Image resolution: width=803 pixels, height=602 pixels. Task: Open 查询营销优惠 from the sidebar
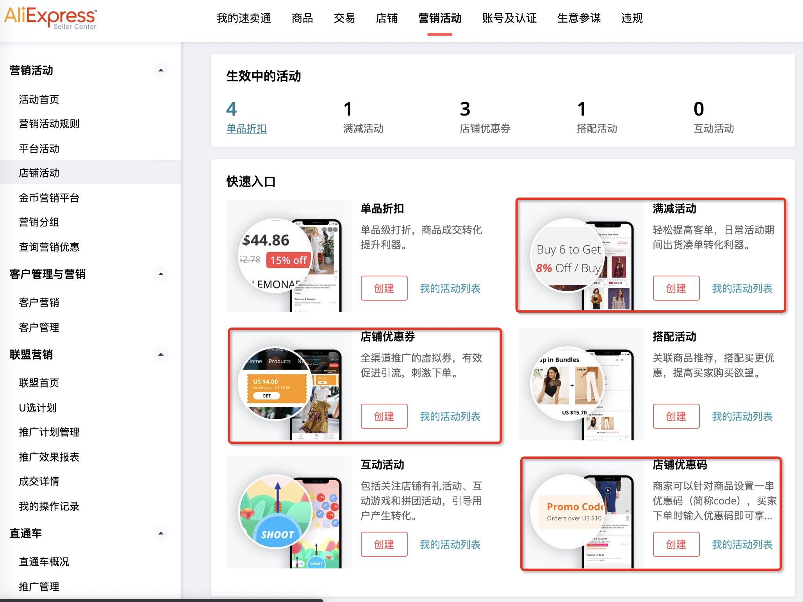tap(49, 247)
